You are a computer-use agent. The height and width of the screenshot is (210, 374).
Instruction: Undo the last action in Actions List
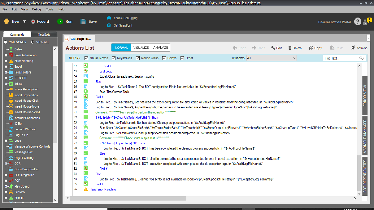point(240,48)
